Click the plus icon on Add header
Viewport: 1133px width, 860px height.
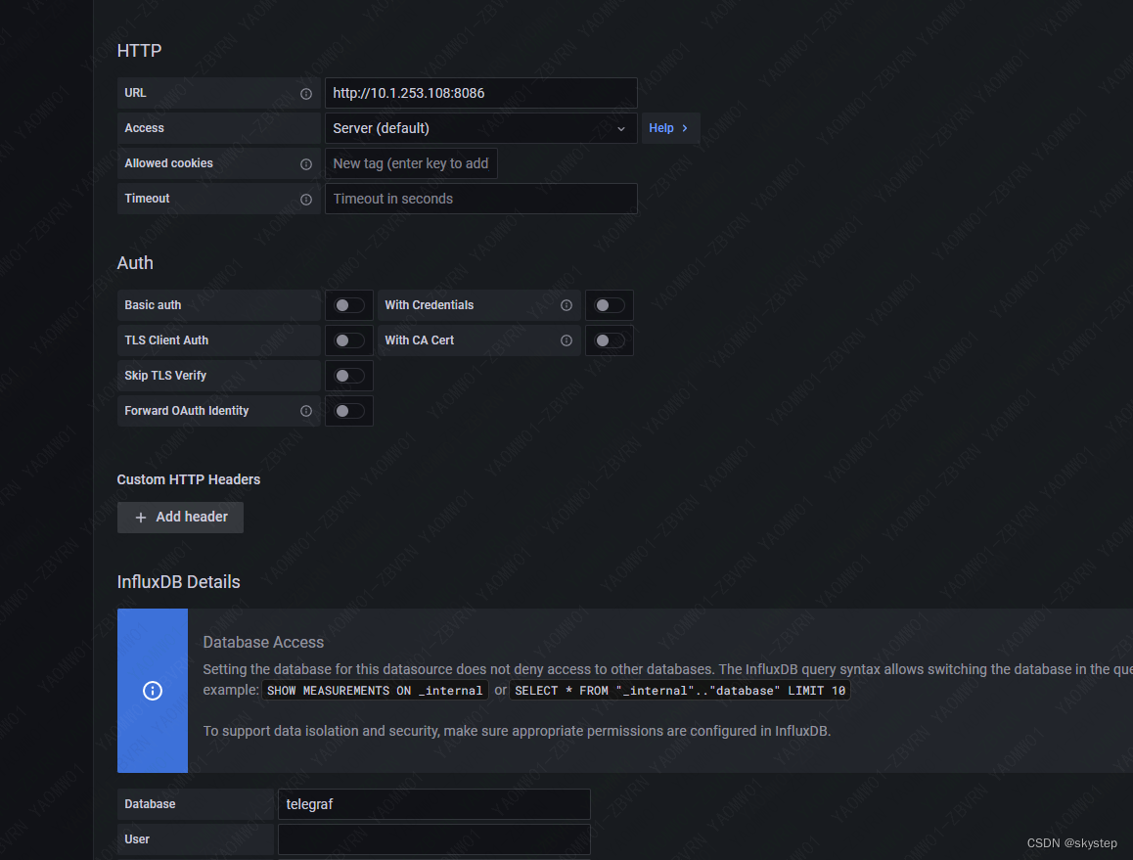[x=141, y=518]
